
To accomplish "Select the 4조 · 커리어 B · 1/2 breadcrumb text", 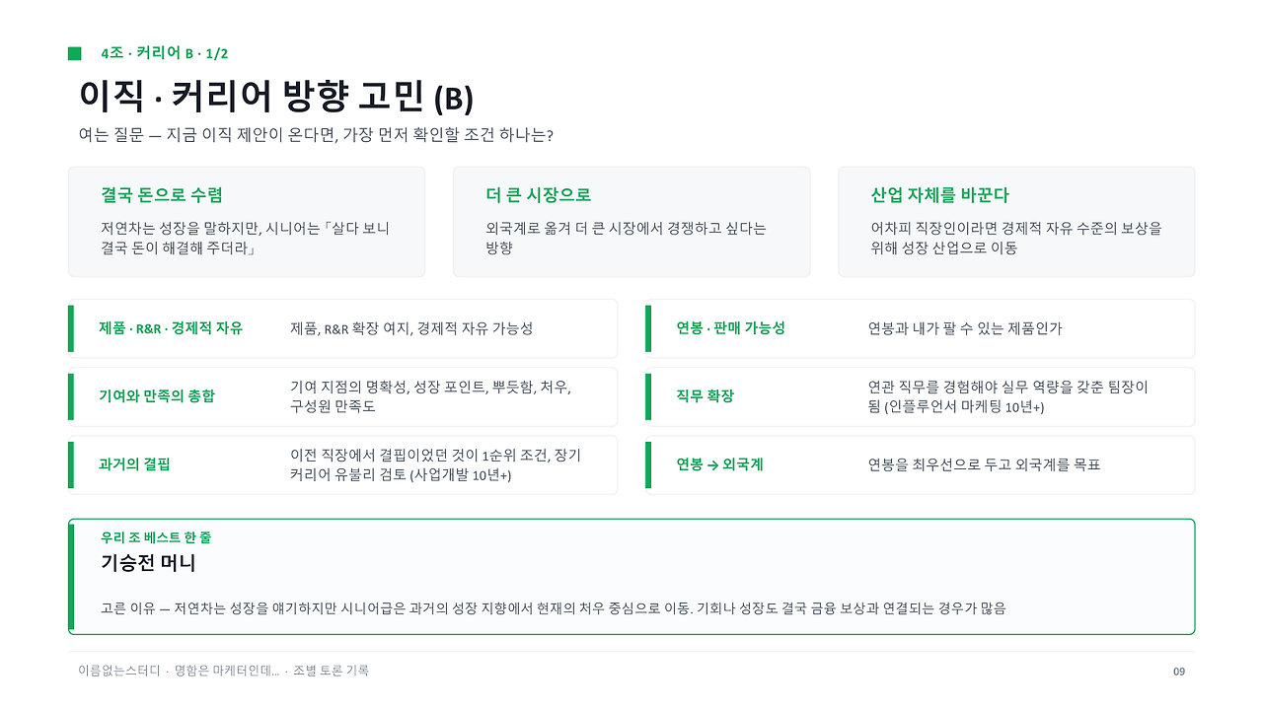I will tap(165, 53).
